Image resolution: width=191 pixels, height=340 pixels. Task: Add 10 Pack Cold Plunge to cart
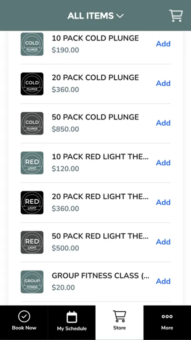(x=163, y=44)
